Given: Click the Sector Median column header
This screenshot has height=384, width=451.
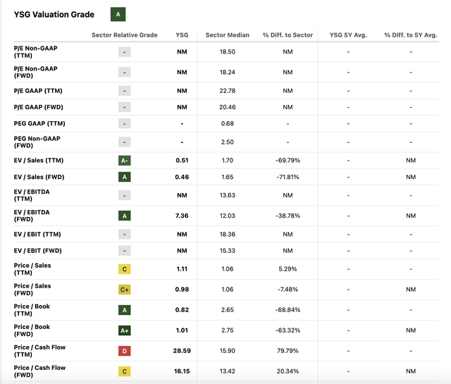Looking at the screenshot, I should point(228,35).
